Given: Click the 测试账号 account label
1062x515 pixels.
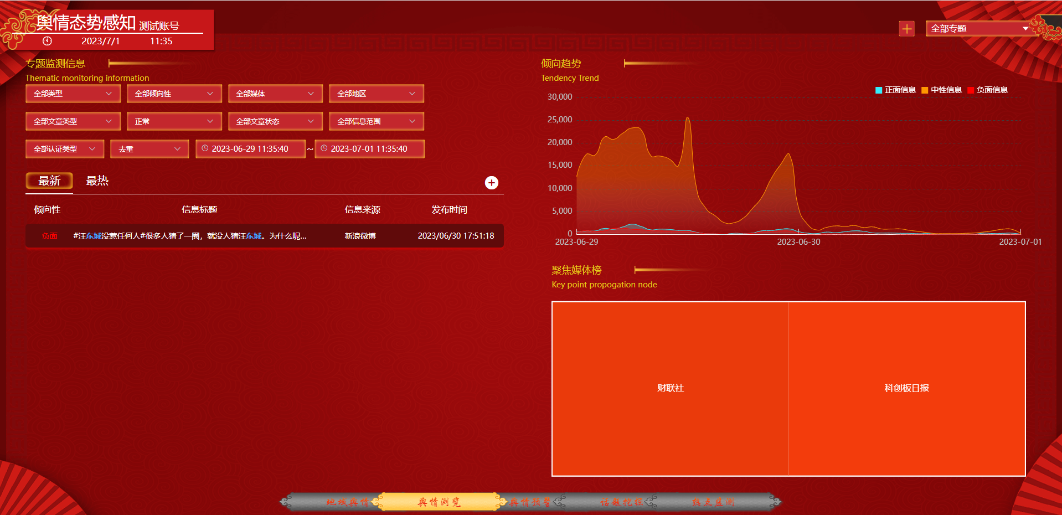Looking at the screenshot, I should pos(159,25).
